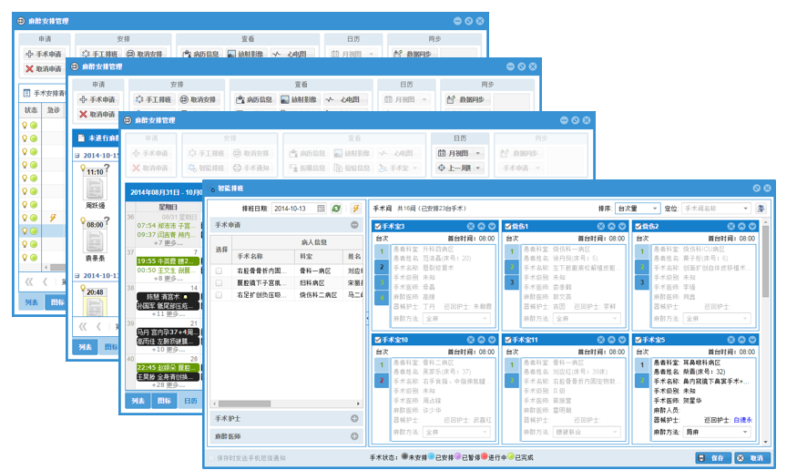Click 手术申请 in the back window toolbar

(x=44, y=54)
